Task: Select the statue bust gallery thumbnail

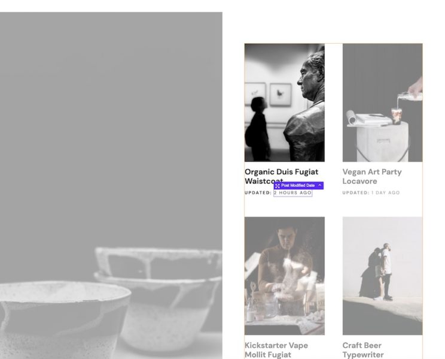Action: [285, 102]
